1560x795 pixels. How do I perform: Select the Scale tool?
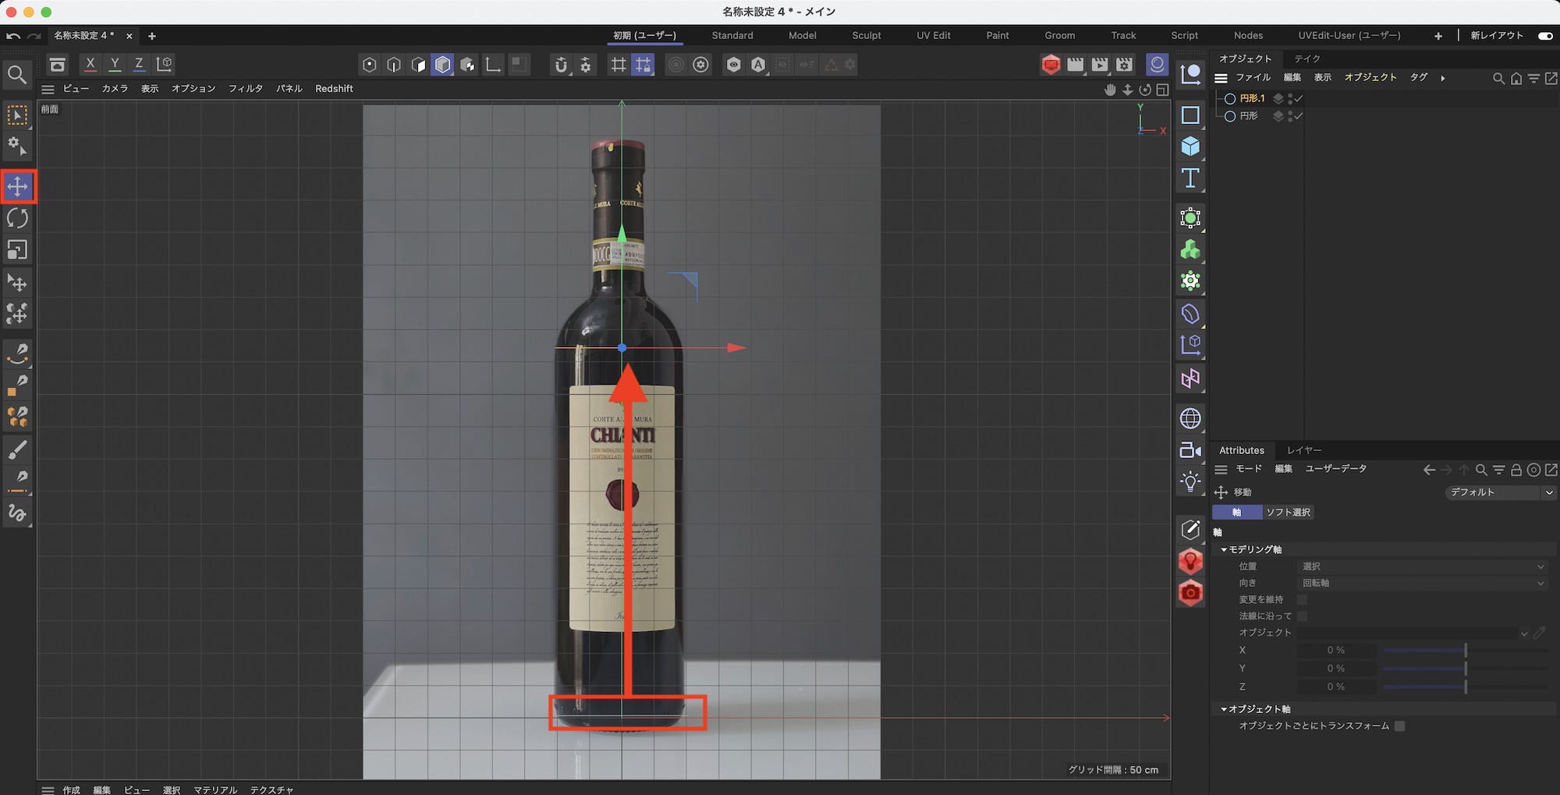[17, 250]
